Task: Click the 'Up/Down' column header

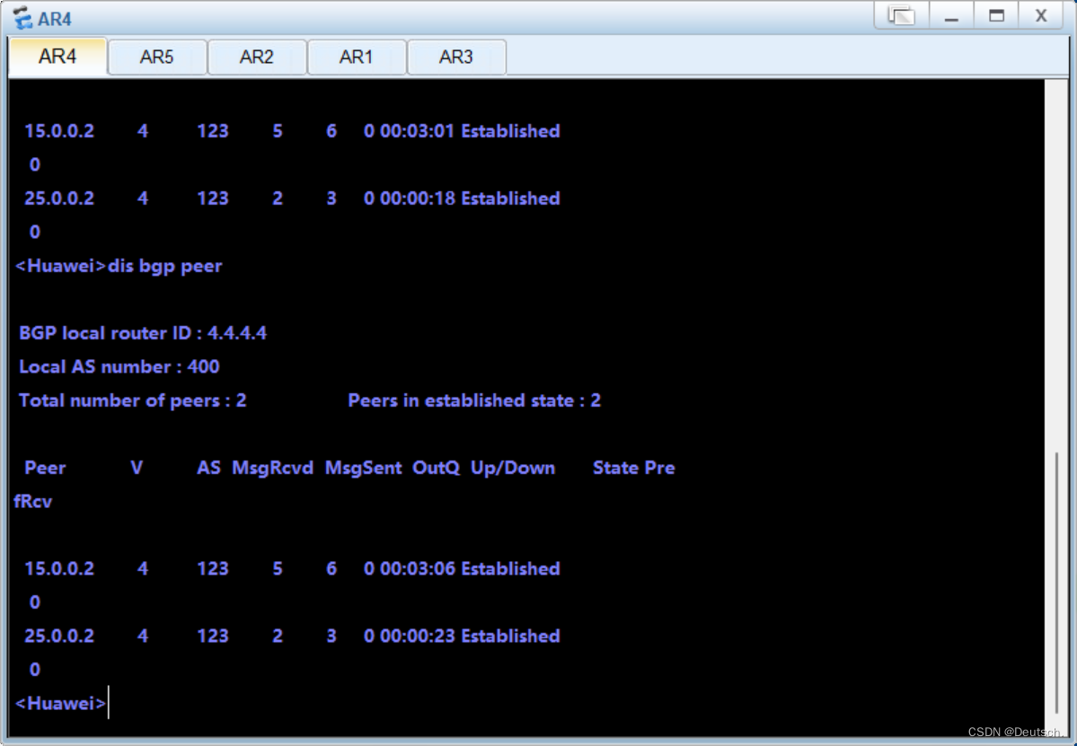Action: tap(512, 468)
